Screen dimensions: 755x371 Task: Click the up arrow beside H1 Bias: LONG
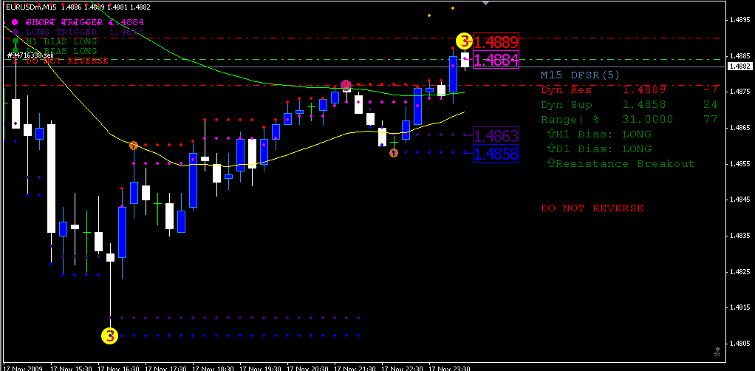pos(551,134)
